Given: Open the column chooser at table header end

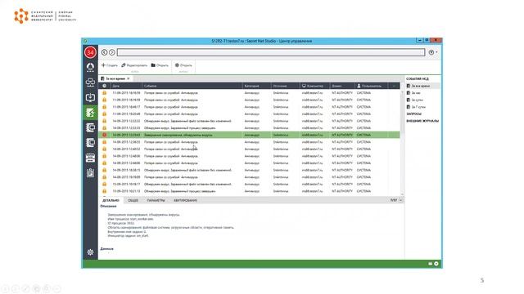Looking at the screenshot, I should coord(394,86).
